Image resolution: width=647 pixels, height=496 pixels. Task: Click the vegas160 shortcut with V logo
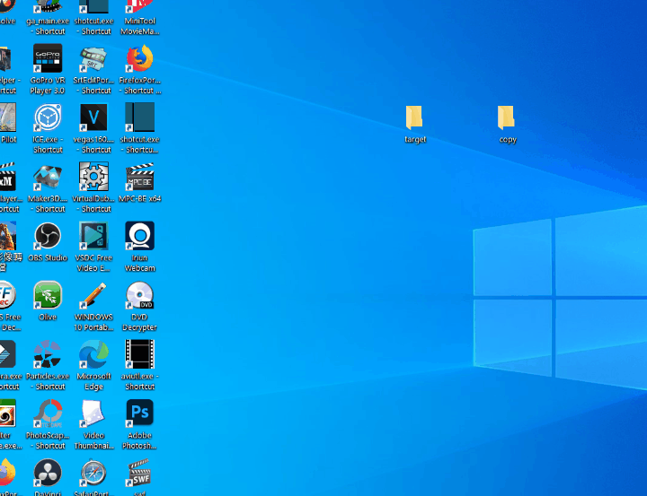click(x=93, y=117)
